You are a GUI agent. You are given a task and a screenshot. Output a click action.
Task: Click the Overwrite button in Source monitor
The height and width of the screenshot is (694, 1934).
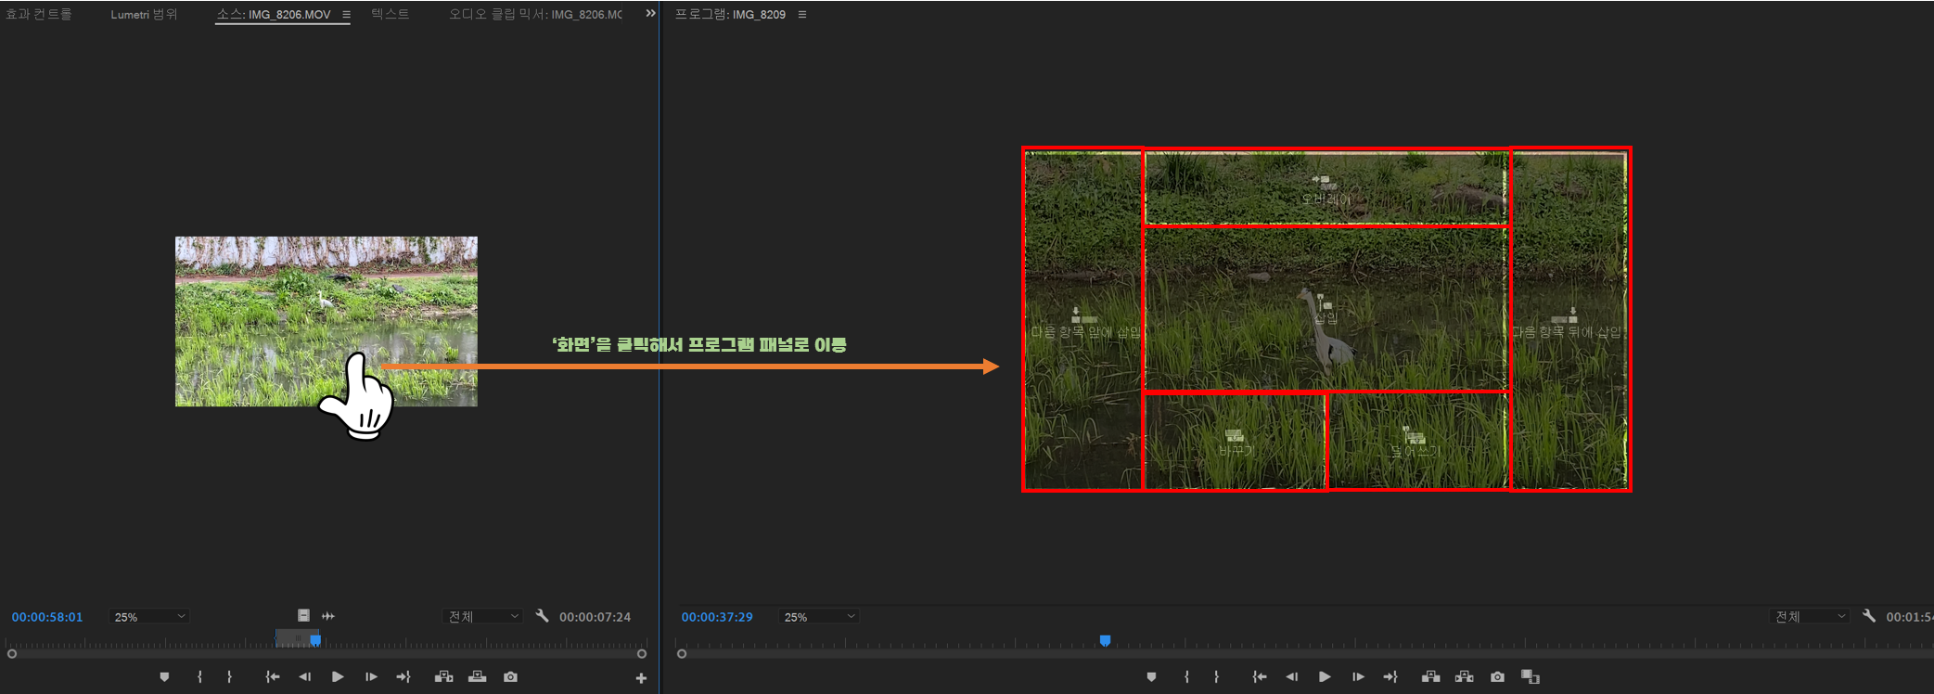pos(478,677)
